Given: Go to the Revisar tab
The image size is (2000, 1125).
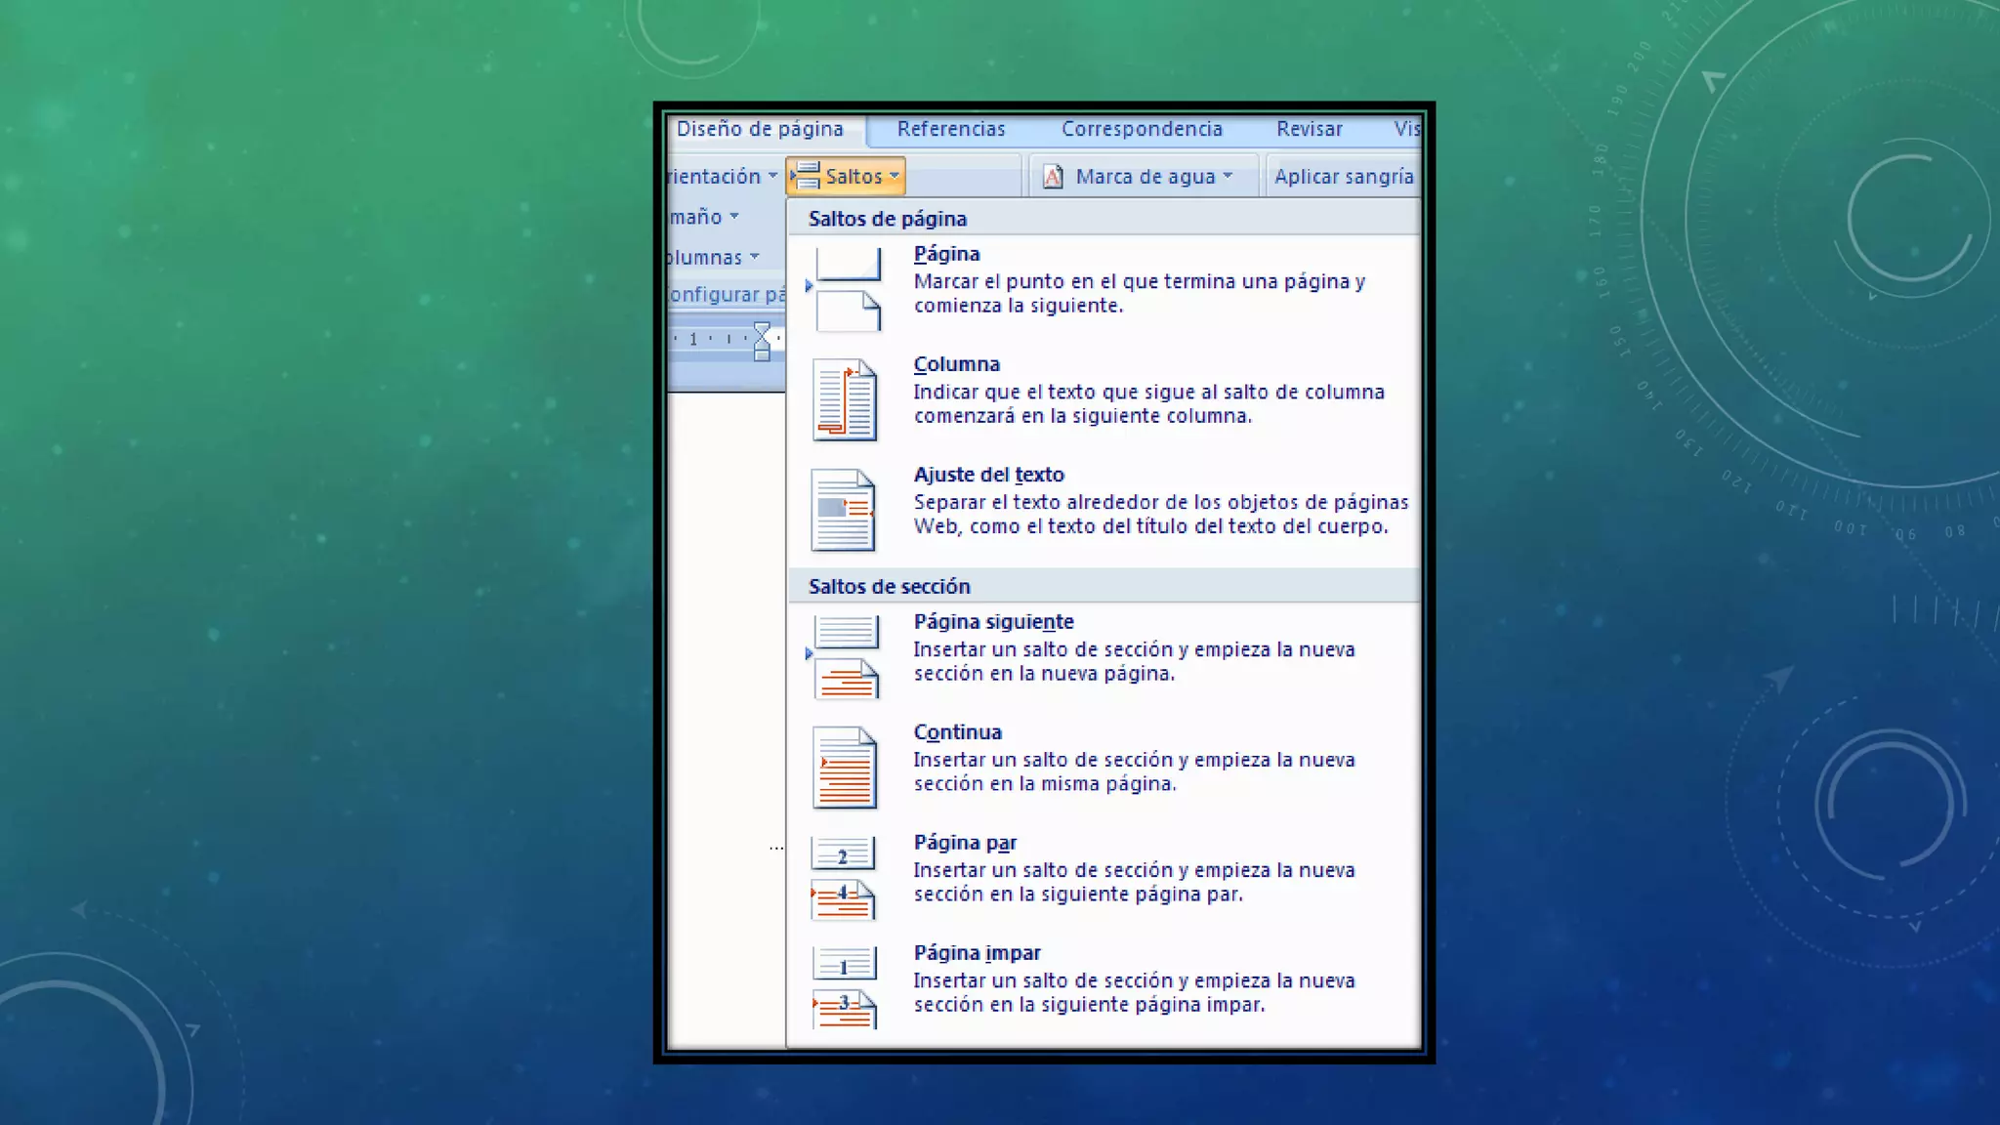Looking at the screenshot, I should tap(1309, 129).
